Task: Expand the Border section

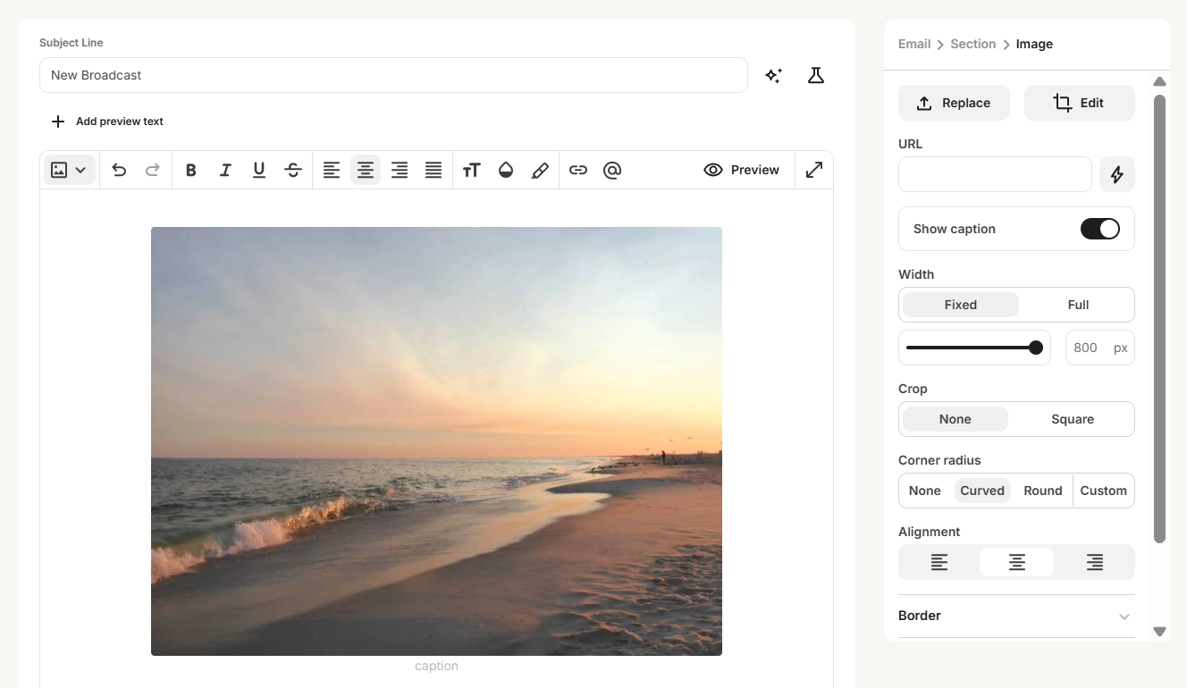Action: 1016,616
